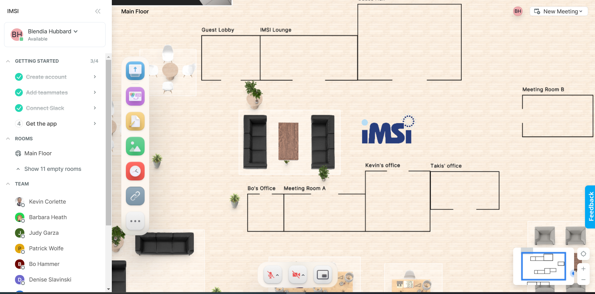The image size is (595, 294).
Task: Select teammate Judy Garza
Action: click(44, 233)
